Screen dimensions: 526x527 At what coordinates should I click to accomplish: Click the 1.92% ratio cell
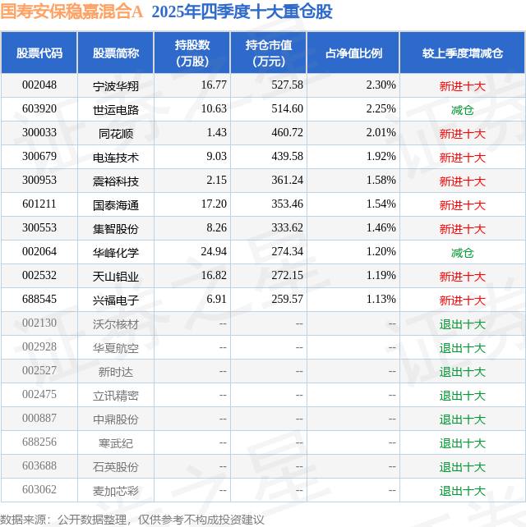coord(381,157)
